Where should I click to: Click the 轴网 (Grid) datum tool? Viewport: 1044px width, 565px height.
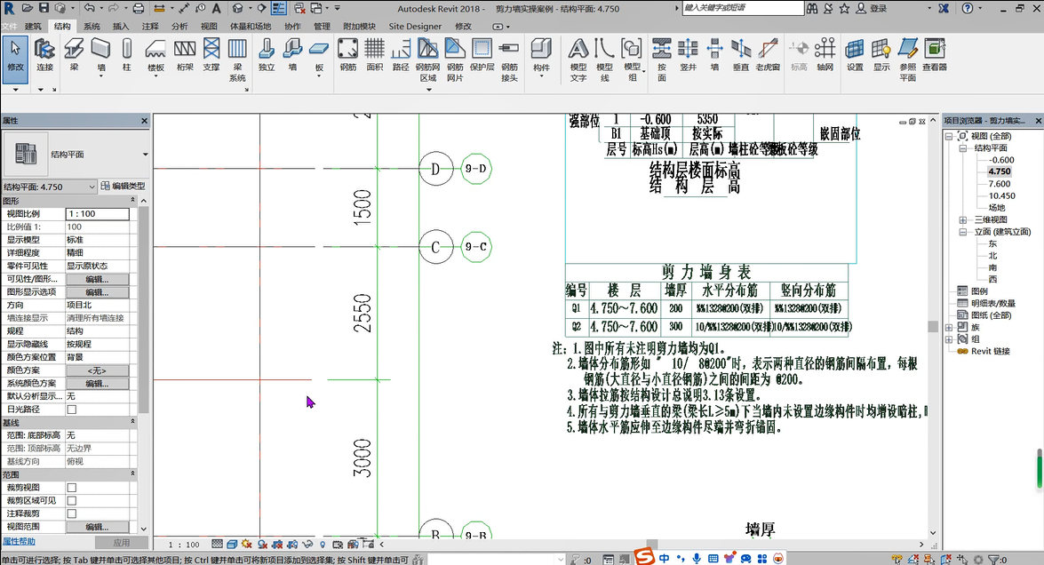[x=825, y=54]
